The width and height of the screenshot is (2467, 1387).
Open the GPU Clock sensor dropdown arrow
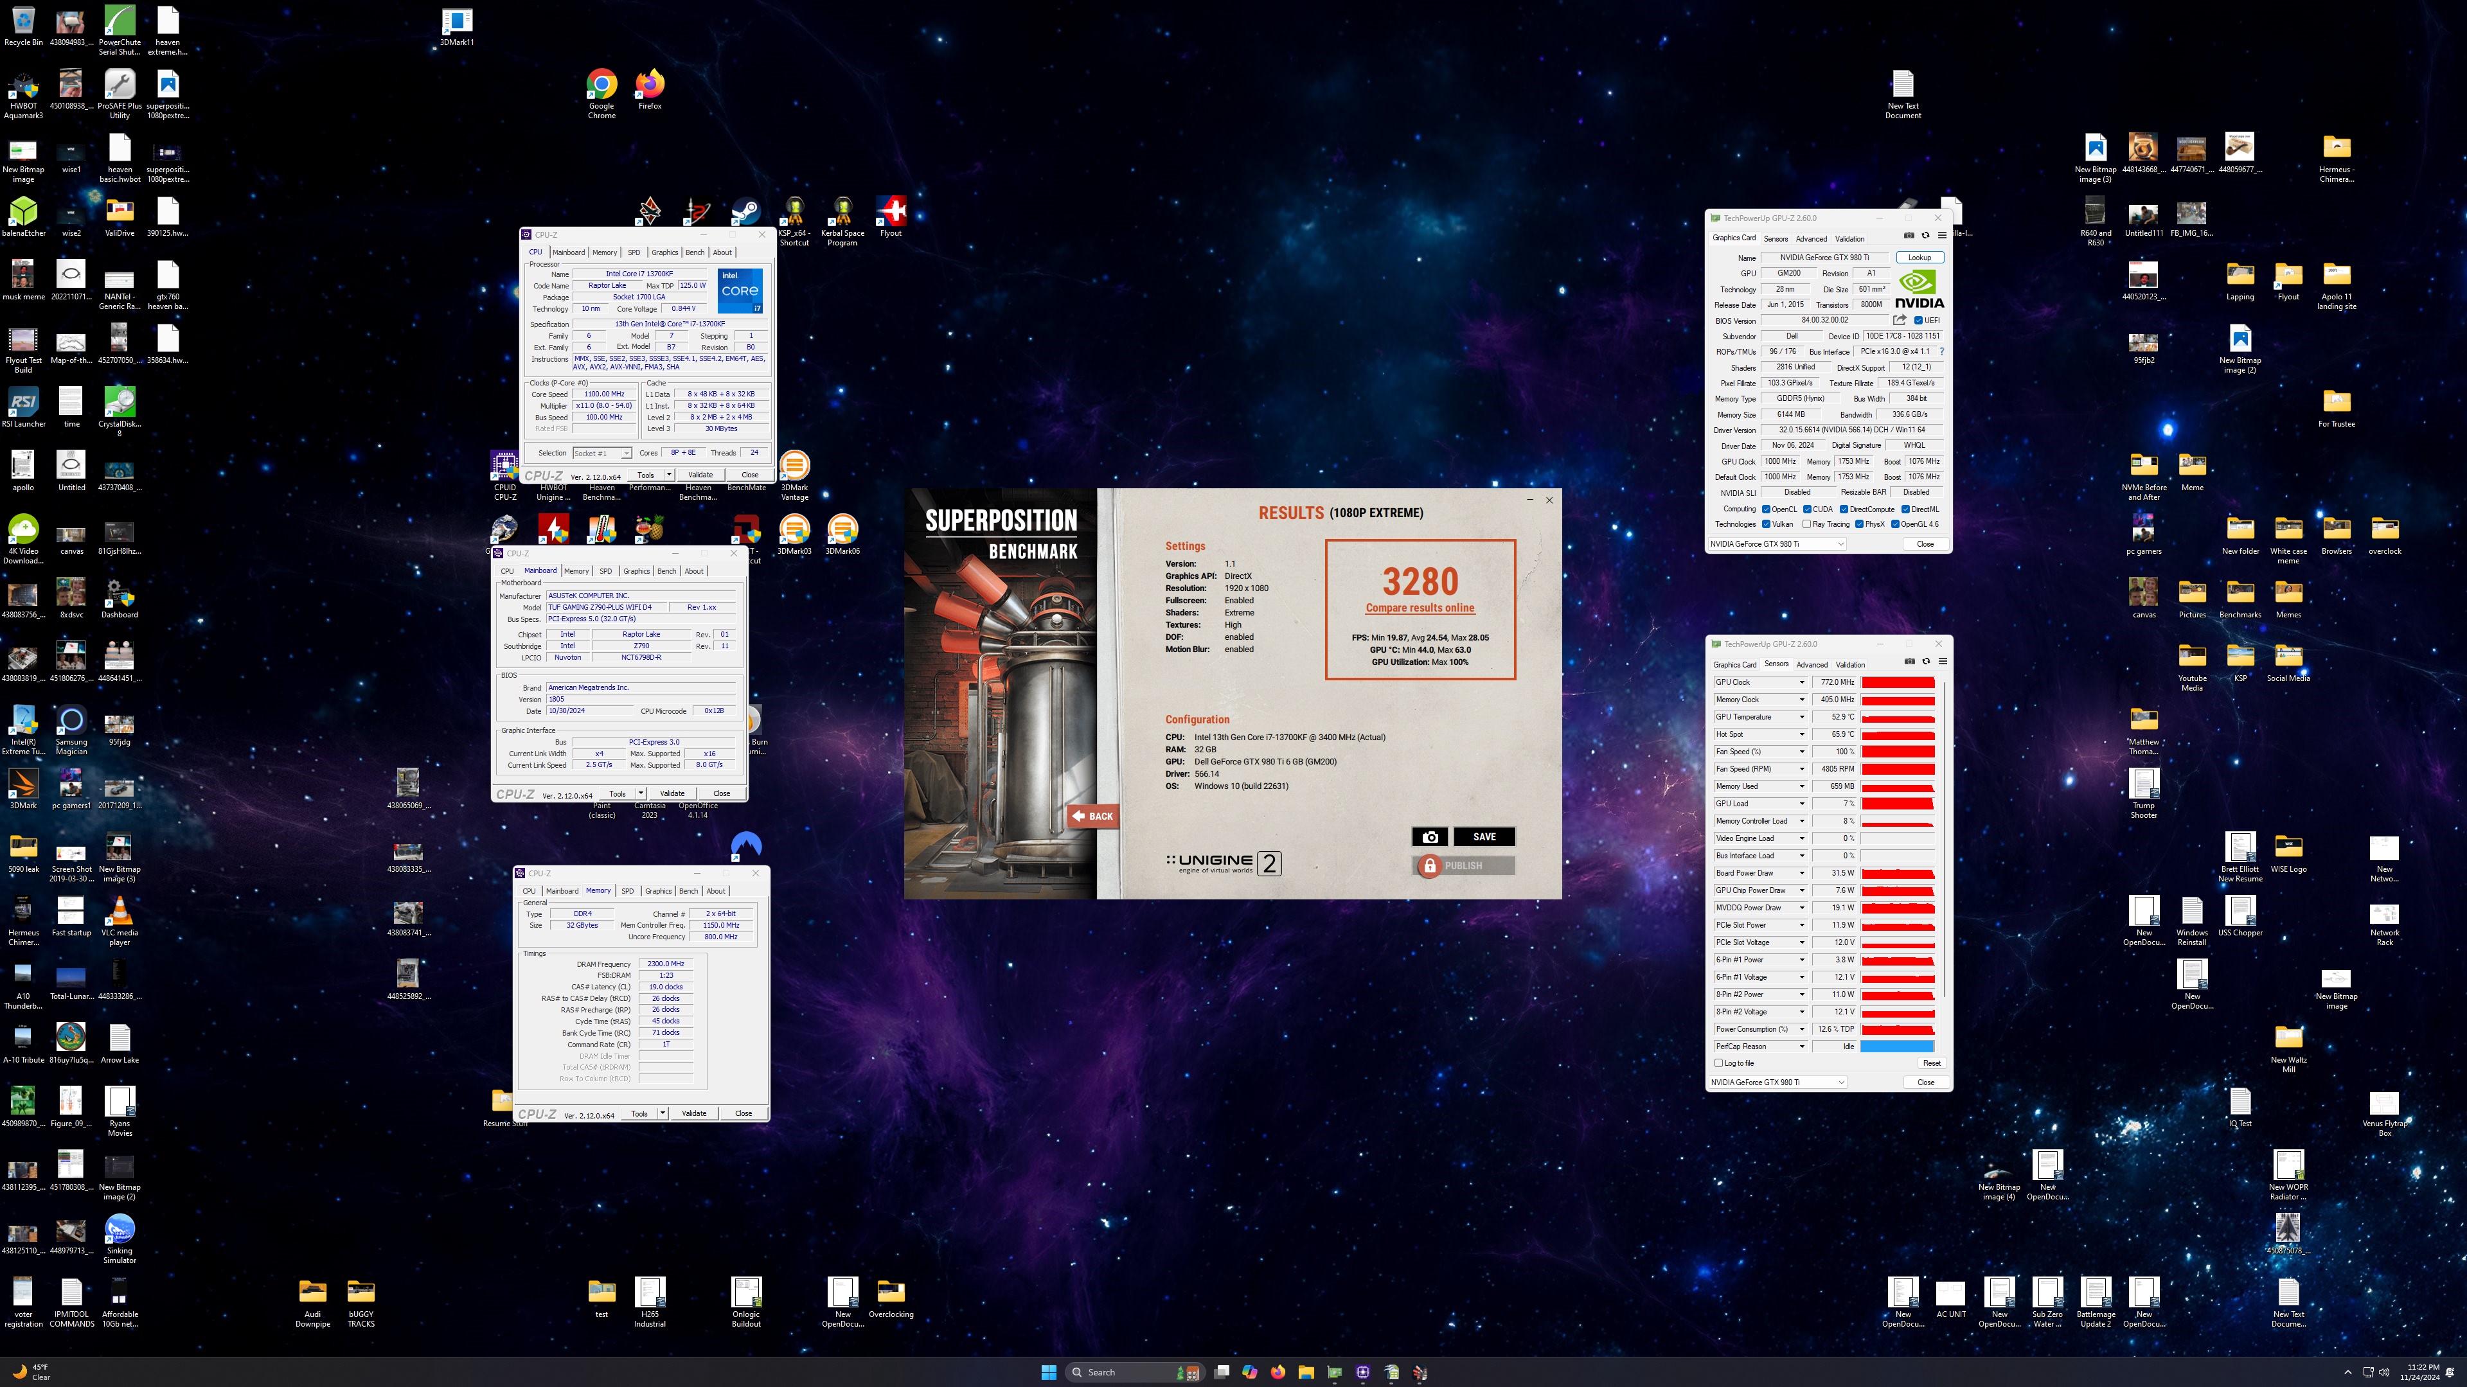[1801, 682]
